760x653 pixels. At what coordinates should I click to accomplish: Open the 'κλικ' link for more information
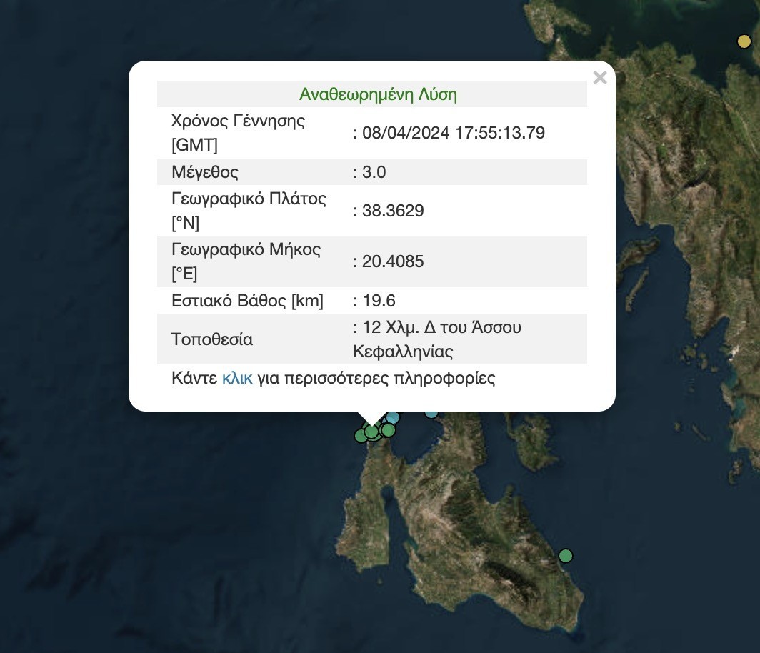[237, 378]
